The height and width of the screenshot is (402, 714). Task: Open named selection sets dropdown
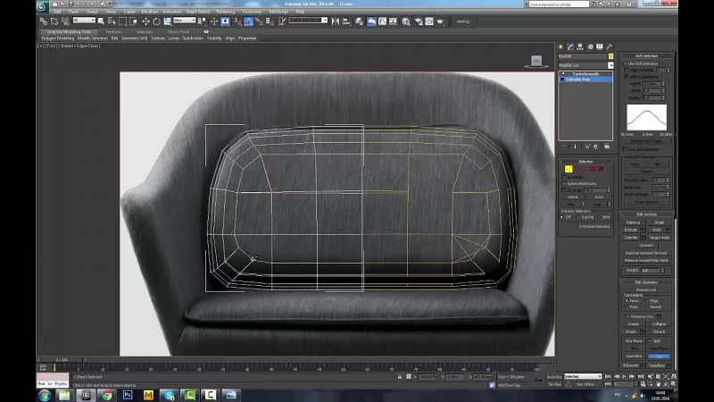pos(308,20)
